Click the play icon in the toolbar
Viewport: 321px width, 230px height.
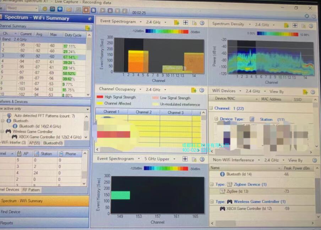pyautogui.click(x=103, y=10)
